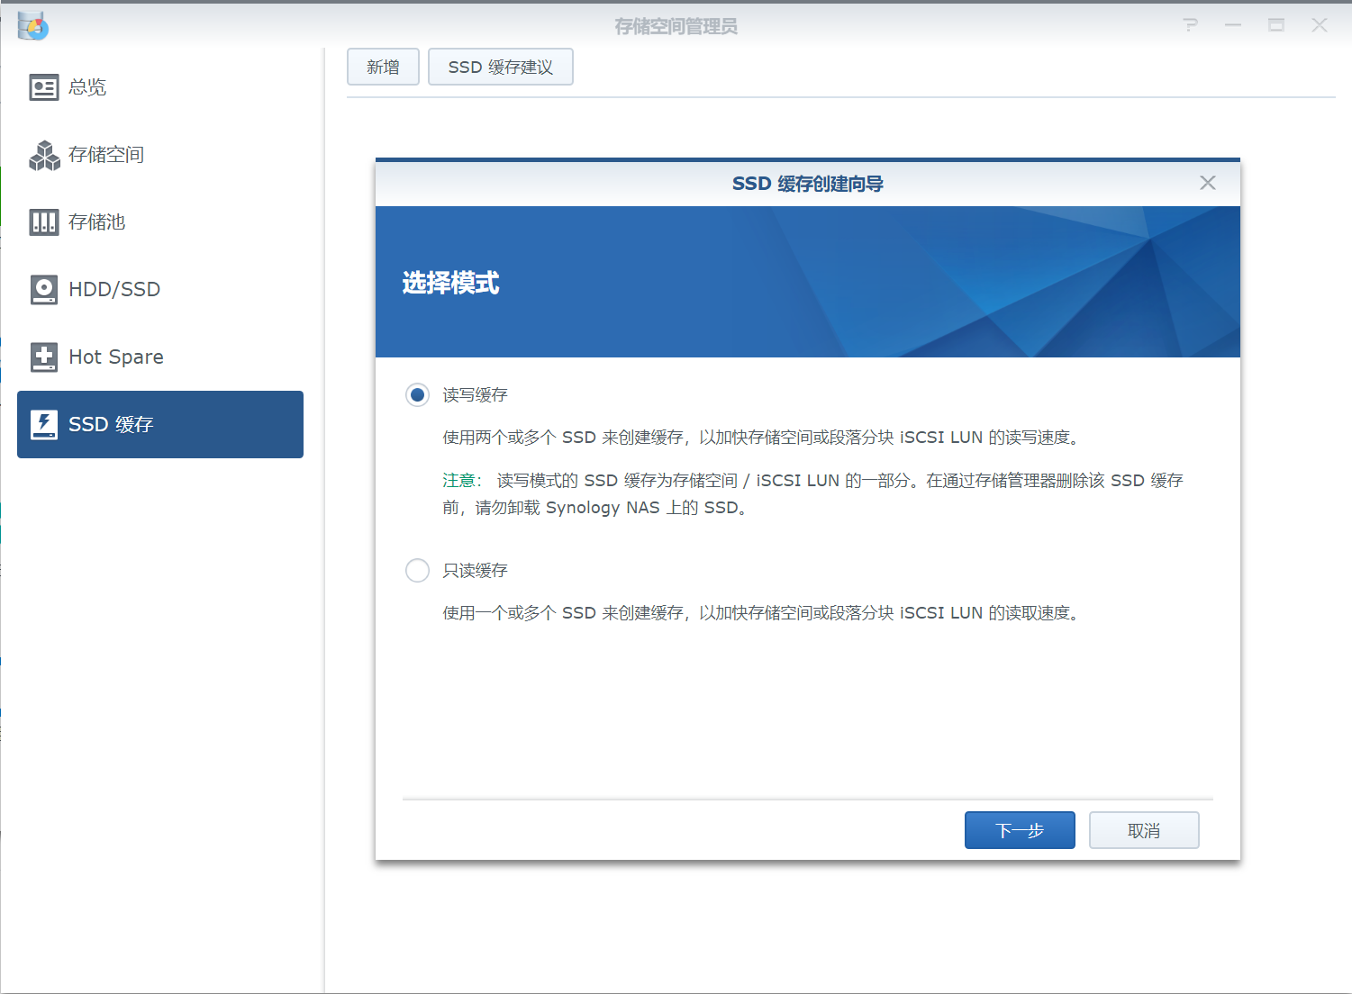This screenshot has height=994, width=1352.
Task: Click the 新增 button
Action: (383, 67)
